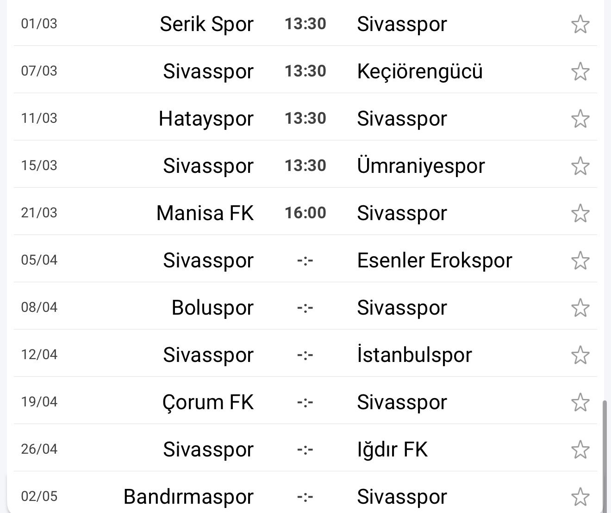Select the Esenler Erokspor team name
This screenshot has height=513, width=611.
(x=435, y=260)
